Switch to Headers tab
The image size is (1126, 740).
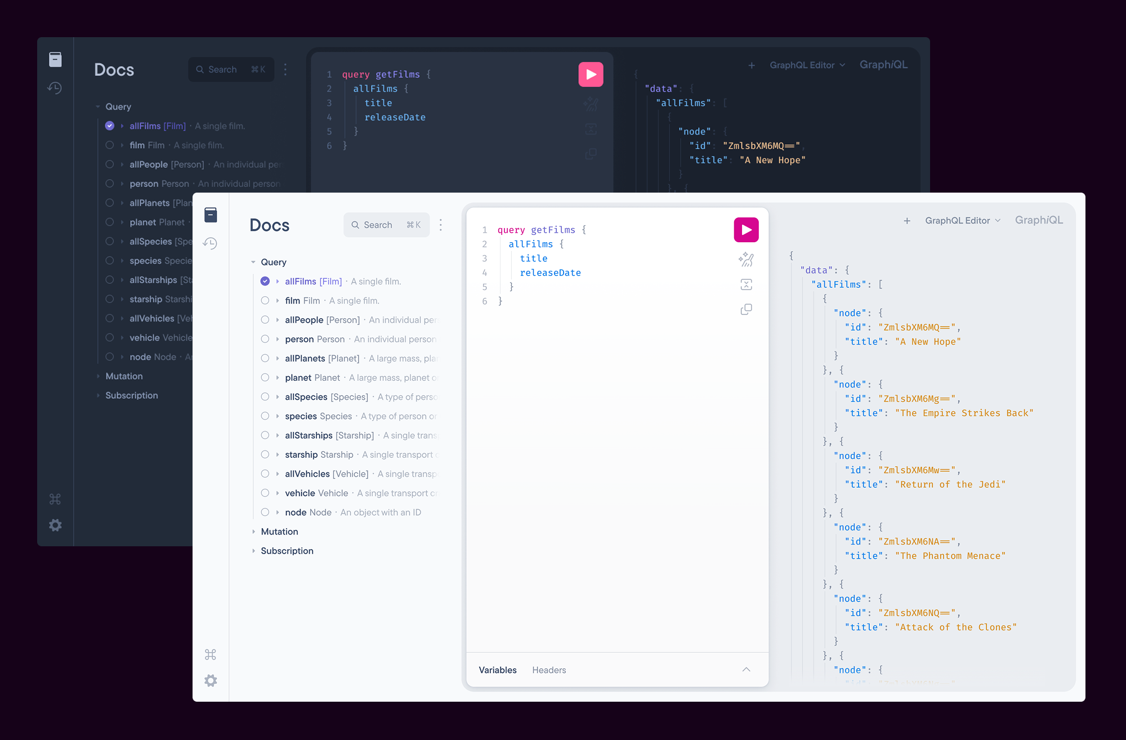pyautogui.click(x=549, y=670)
